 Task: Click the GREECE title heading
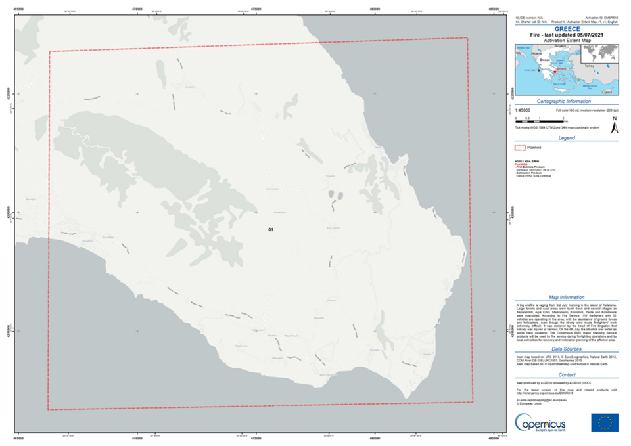point(566,30)
